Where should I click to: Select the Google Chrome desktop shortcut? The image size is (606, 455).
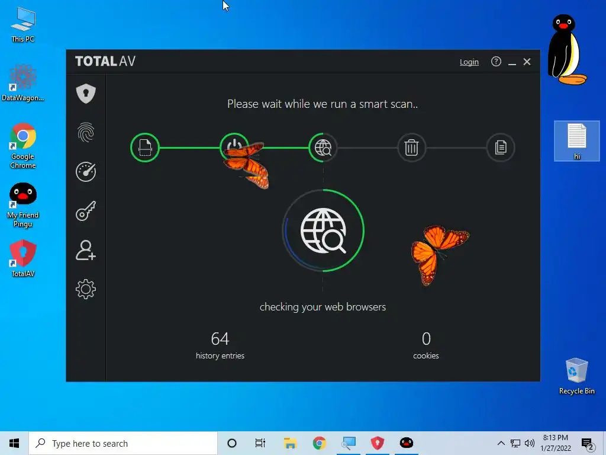[x=23, y=146]
